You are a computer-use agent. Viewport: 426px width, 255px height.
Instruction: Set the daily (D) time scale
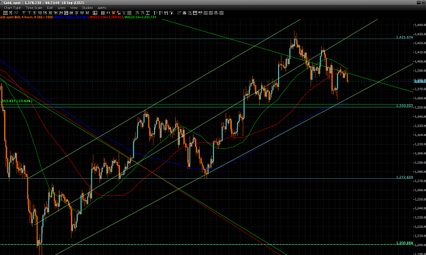tap(76, 13)
